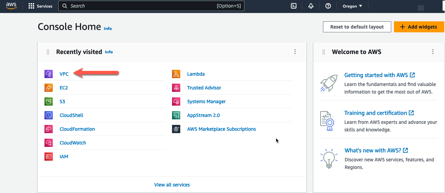This screenshot has height=193, width=445.
Task: Click in the Search input field
Action: point(151,6)
